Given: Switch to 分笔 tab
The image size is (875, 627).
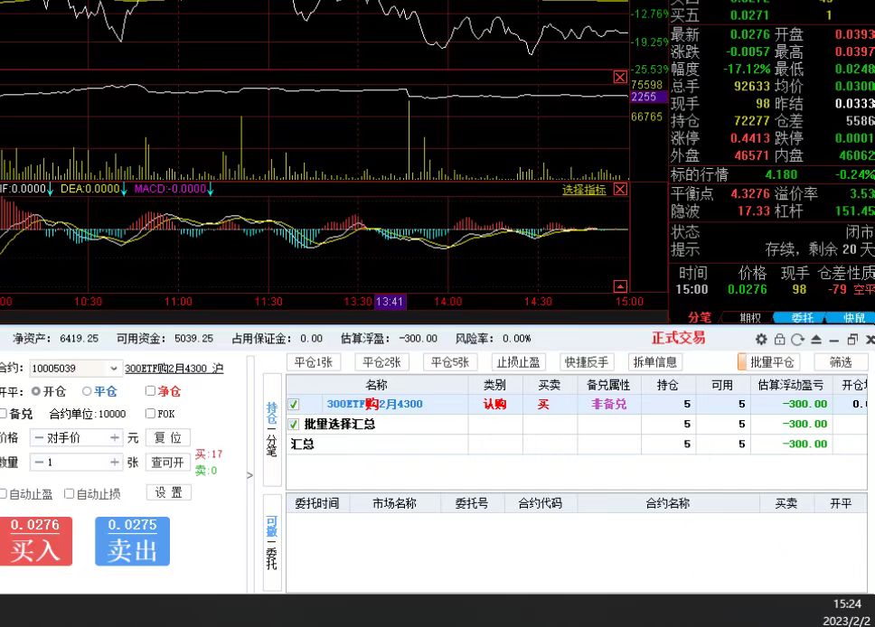Looking at the screenshot, I should [700, 317].
